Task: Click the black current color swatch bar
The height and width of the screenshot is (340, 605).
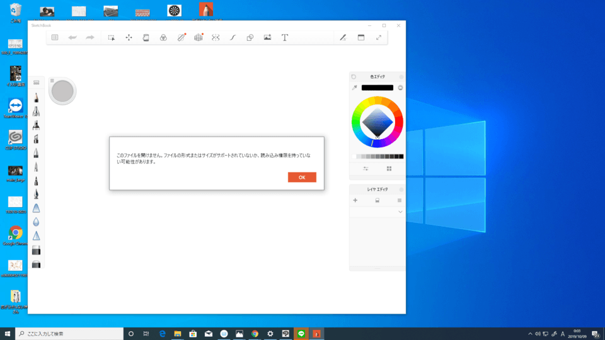Action: pyautogui.click(x=377, y=88)
